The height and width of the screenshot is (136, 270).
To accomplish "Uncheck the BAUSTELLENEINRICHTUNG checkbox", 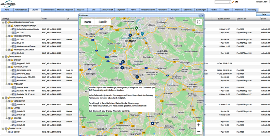I will [6, 22].
